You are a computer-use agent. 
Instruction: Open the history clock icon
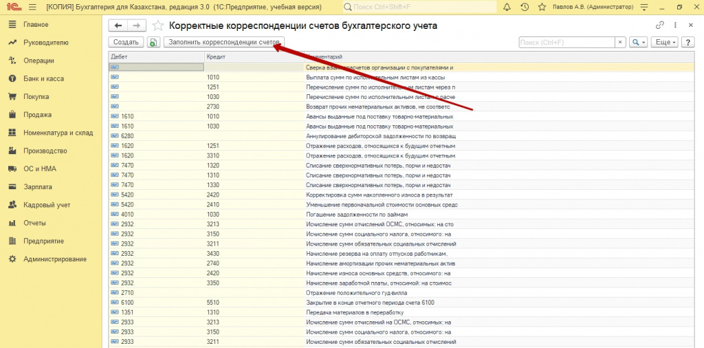click(525, 7)
